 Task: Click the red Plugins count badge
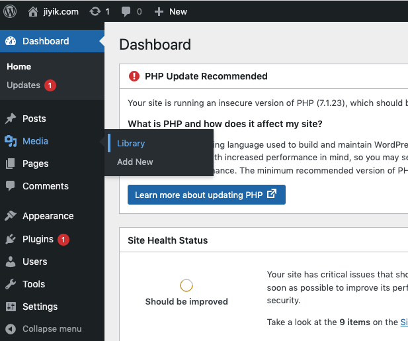[63, 240]
